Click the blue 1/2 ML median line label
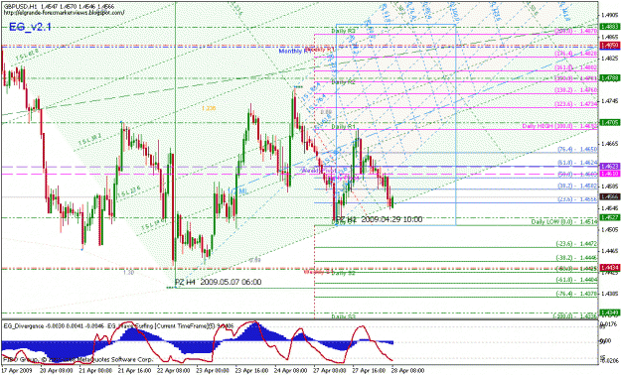 click(x=238, y=191)
